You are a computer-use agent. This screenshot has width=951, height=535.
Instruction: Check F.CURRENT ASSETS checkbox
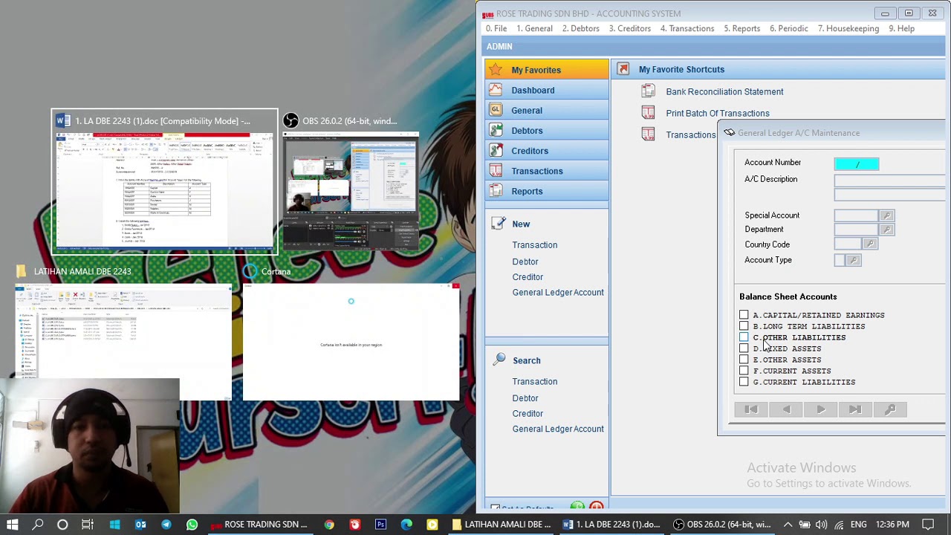[x=744, y=371]
